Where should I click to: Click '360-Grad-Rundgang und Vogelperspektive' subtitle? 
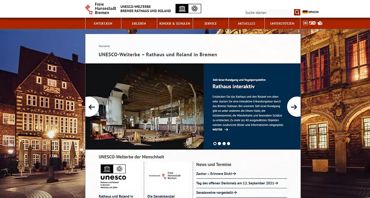click(x=239, y=80)
